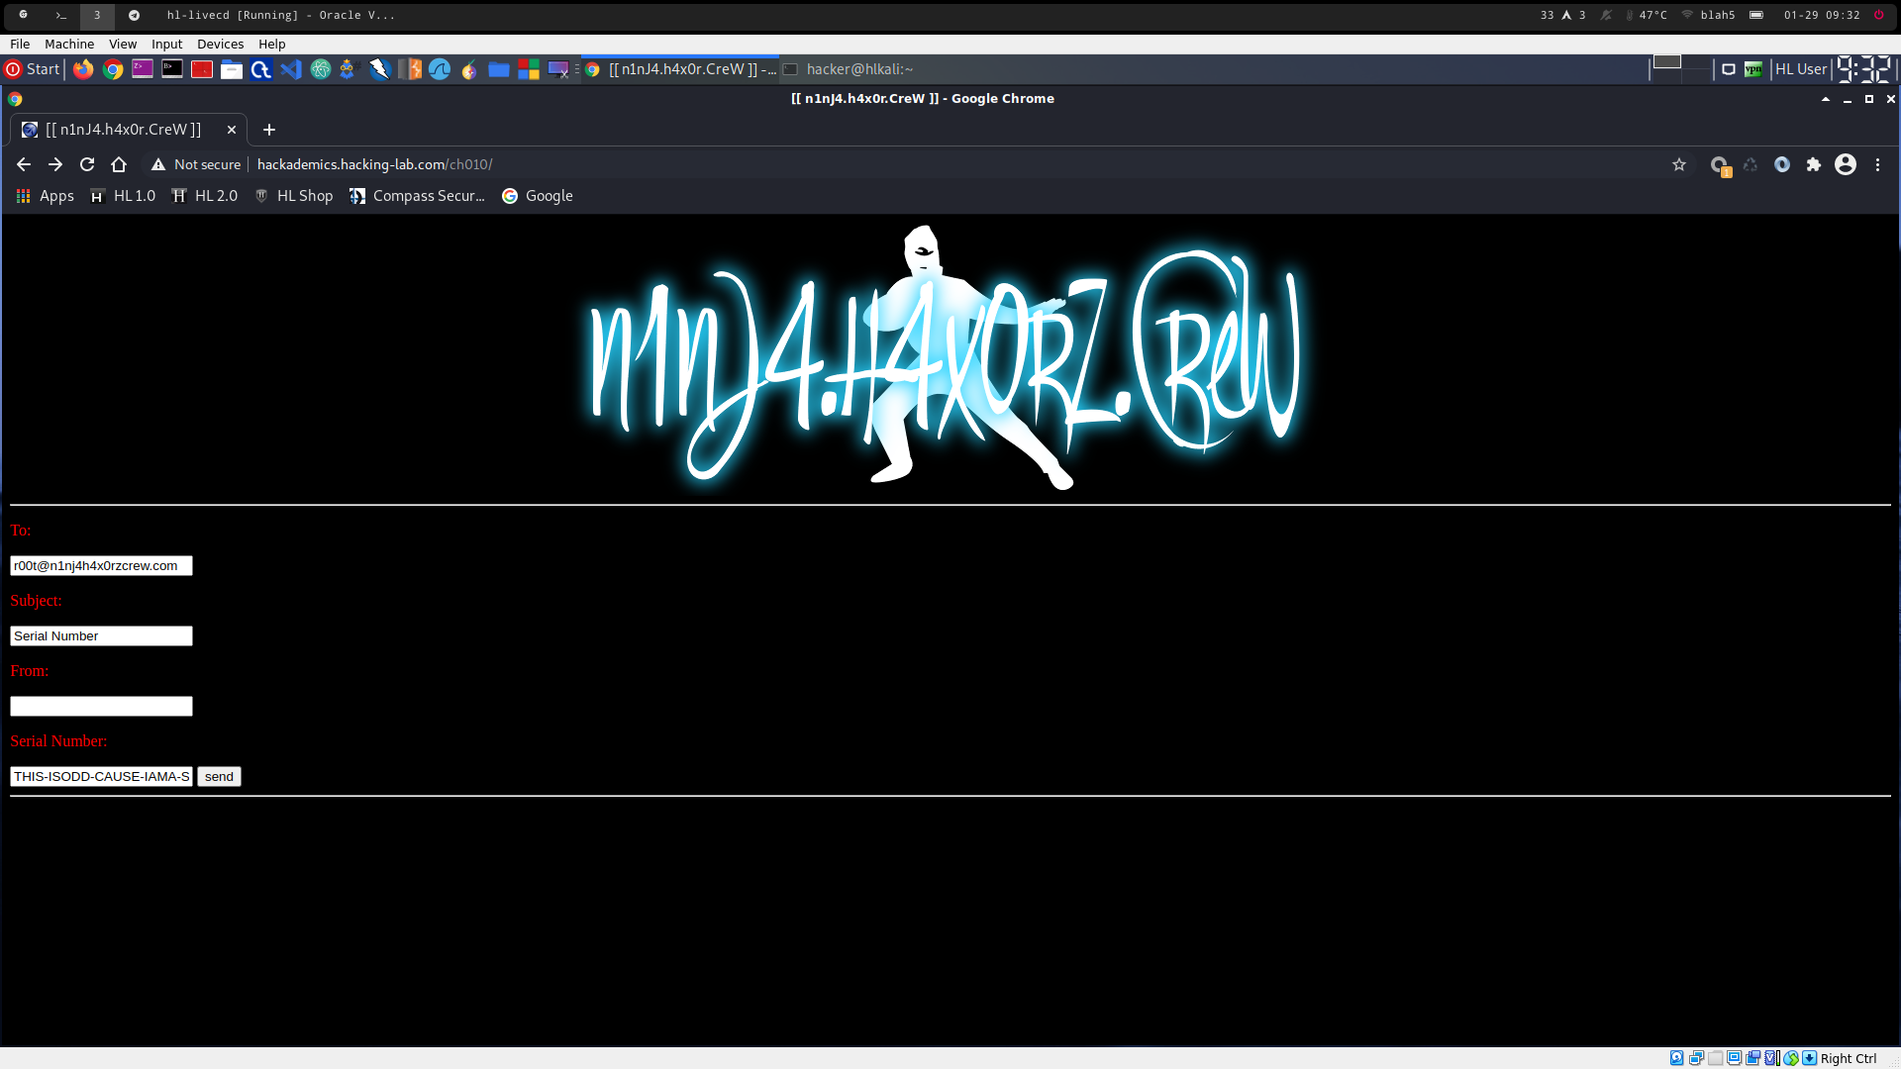Bookmark this page with the star icon
This screenshot has height=1069, width=1901.
[x=1679, y=164]
